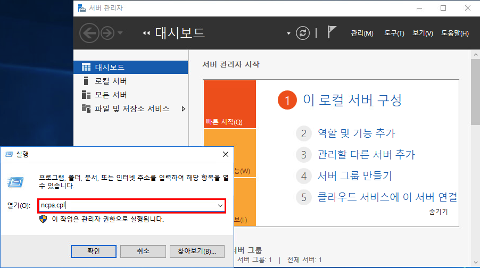Click 취소 in the Run dialog
The width and height of the screenshot is (480, 268).
143,251
